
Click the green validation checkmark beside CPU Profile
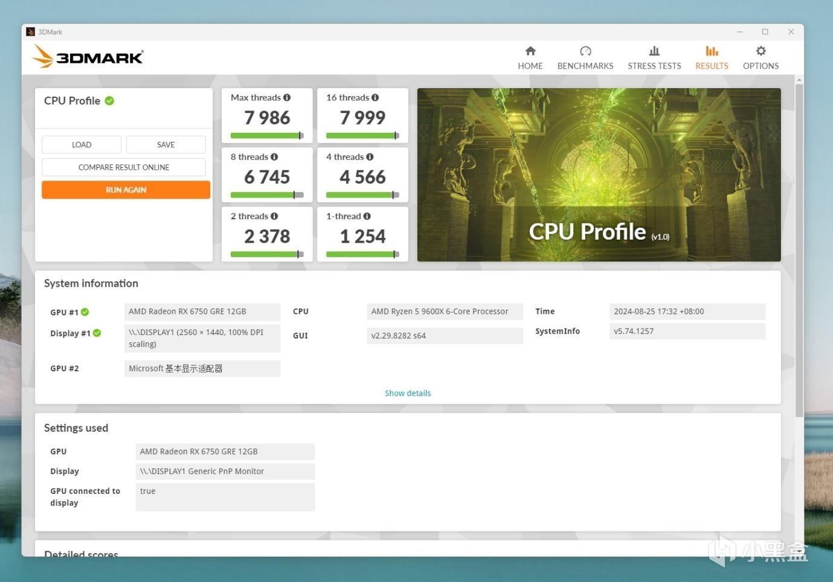click(109, 101)
